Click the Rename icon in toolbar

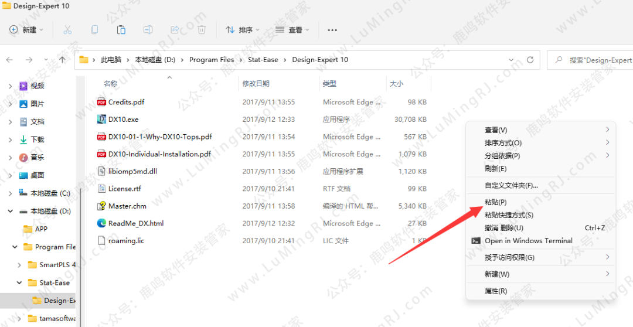pos(148,30)
